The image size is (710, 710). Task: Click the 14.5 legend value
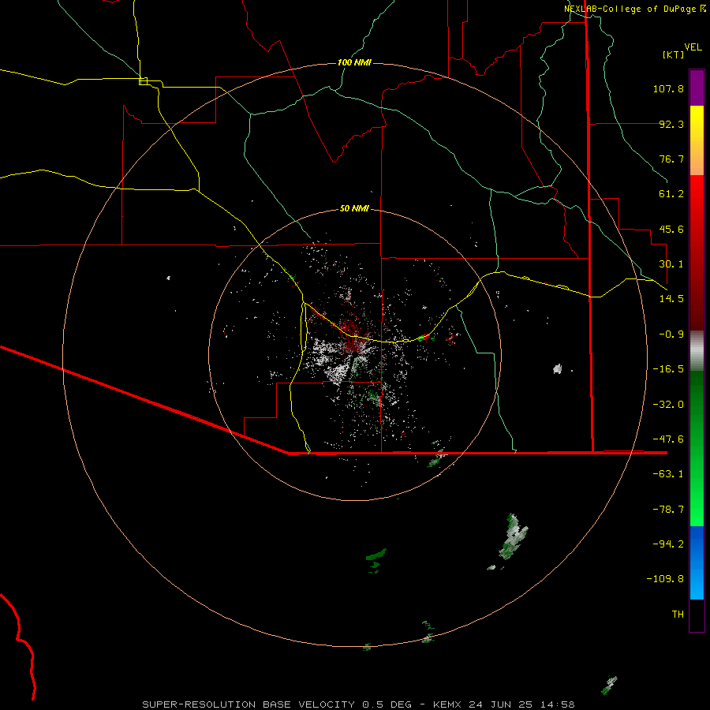[x=671, y=299]
